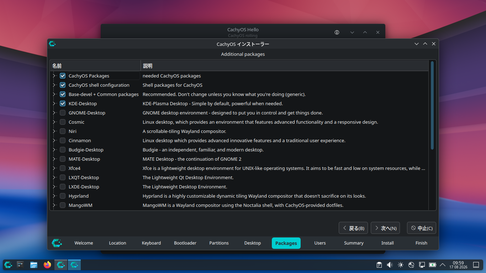Viewport: 486px width, 273px height.
Task: Uncheck the CachyOS Packages checkbox
Action: click(x=63, y=76)
